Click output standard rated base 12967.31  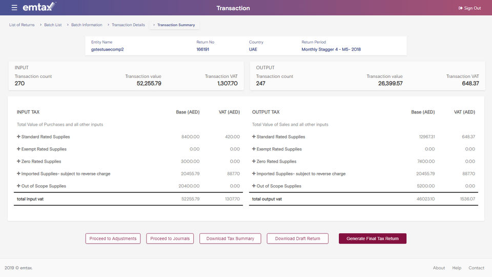[x=427, y=136]
